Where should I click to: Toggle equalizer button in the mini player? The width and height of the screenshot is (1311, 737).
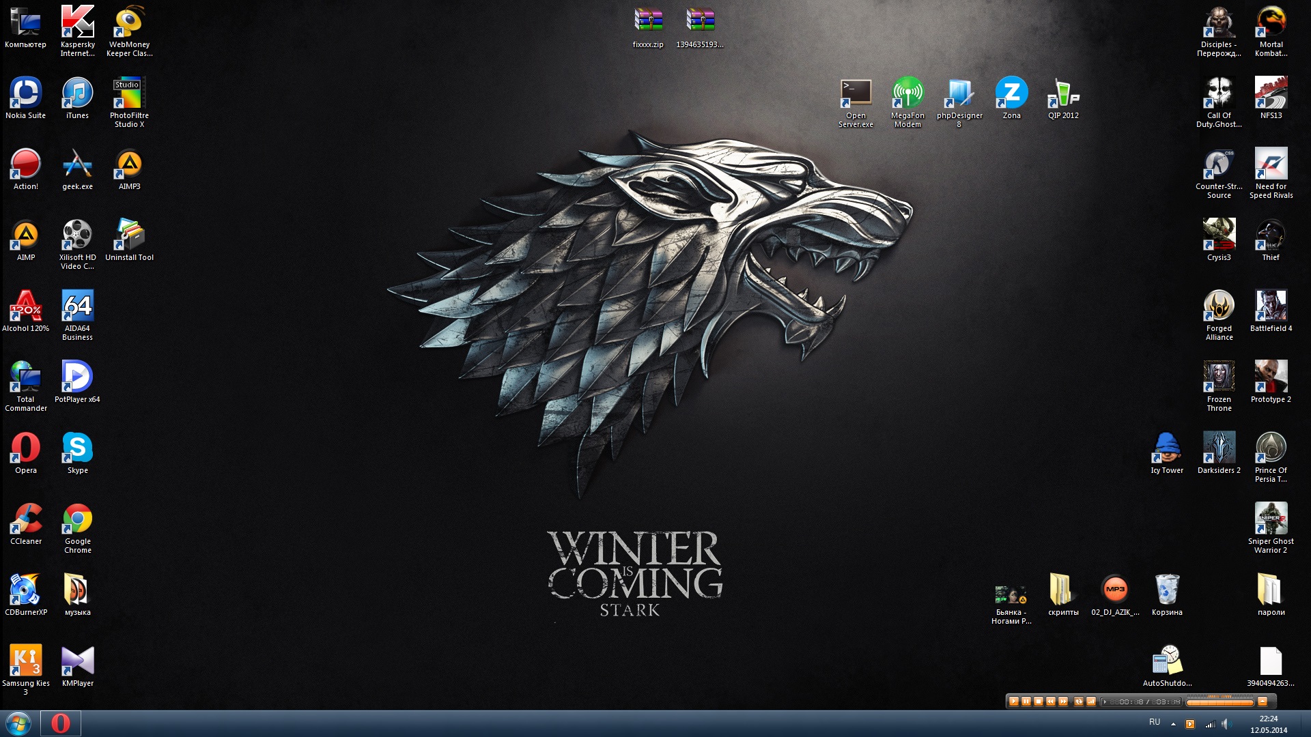pos(1091,702)
